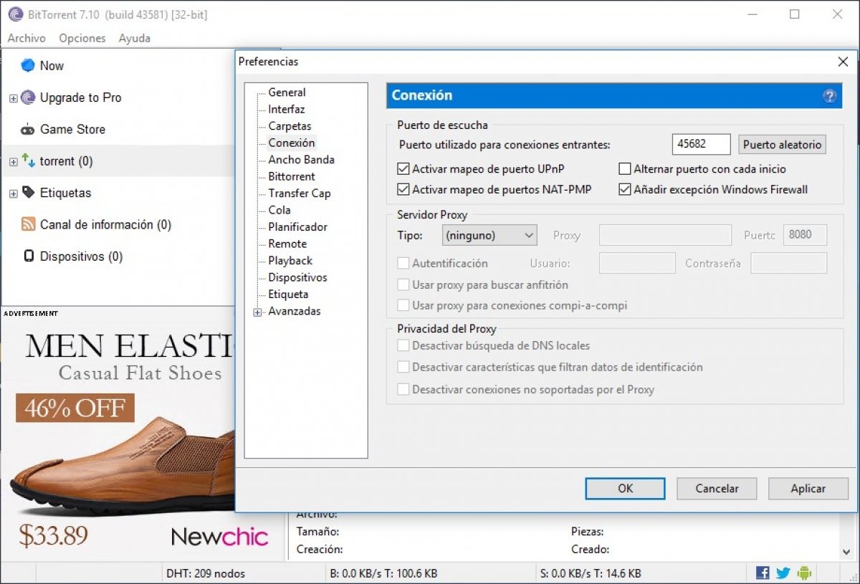Click the OK button
The width and height of the screenshot is (860, 584).
(x=626, y=489)
